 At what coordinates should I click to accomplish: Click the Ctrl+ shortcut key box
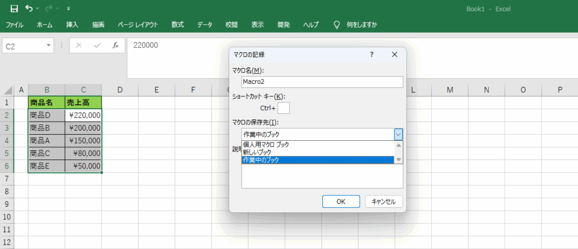tap(283, 108)
